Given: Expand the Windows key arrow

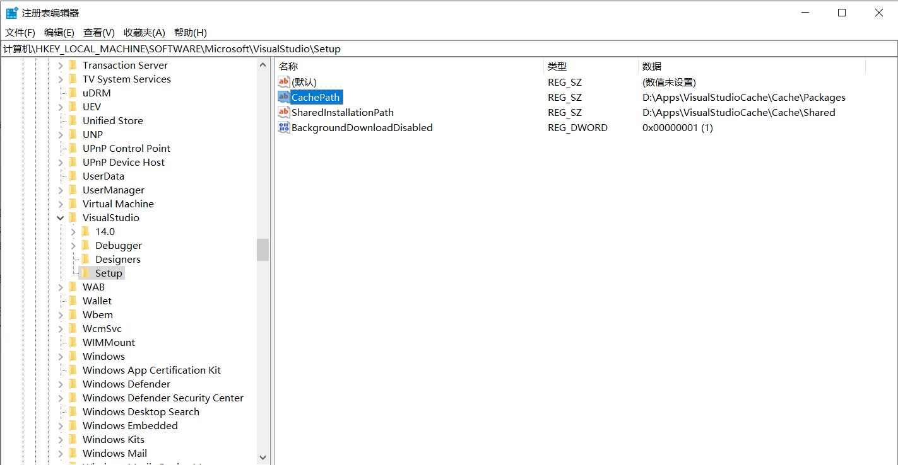Looking at the screenshot, I should pyautogui.click(x=61, y=356).
